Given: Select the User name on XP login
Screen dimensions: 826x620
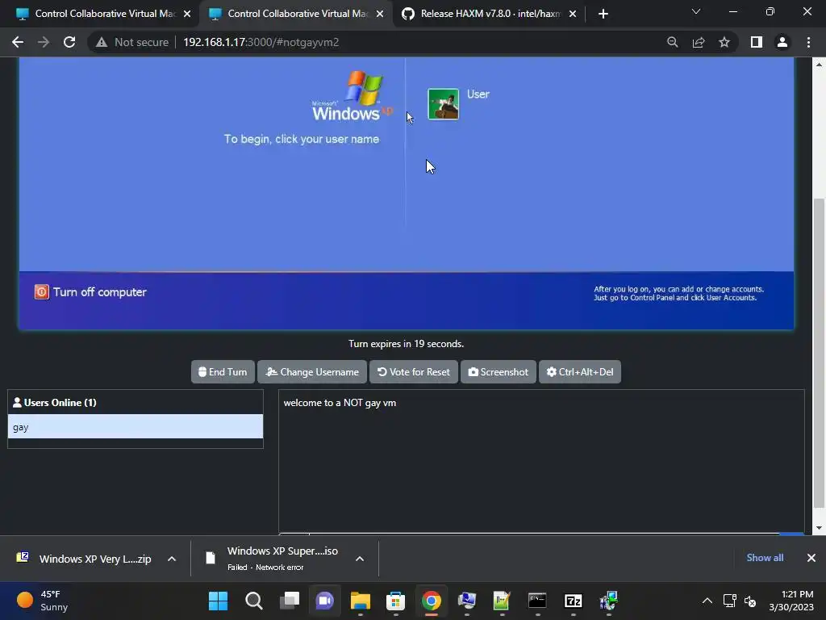Looking at the screenshot, I should (x=478, y=94).
